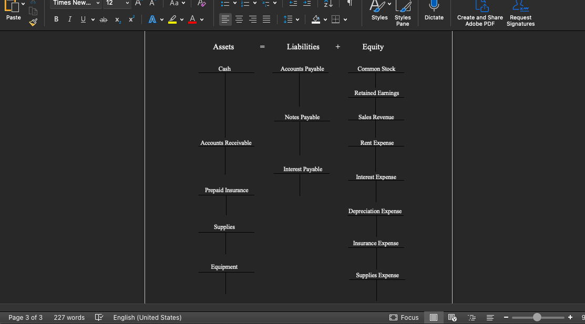Toggle italic formatting
This screenshot has width=585, height=324.
tap(69, 19)
